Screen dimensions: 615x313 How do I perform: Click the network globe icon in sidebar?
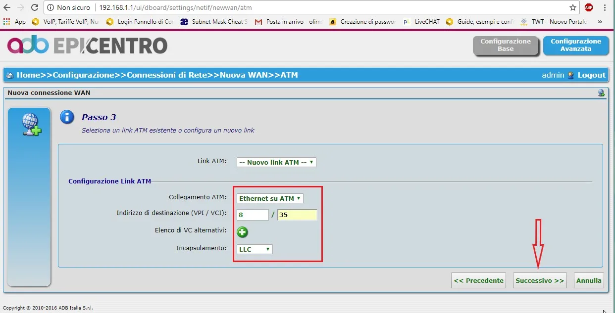coord(31,124)
